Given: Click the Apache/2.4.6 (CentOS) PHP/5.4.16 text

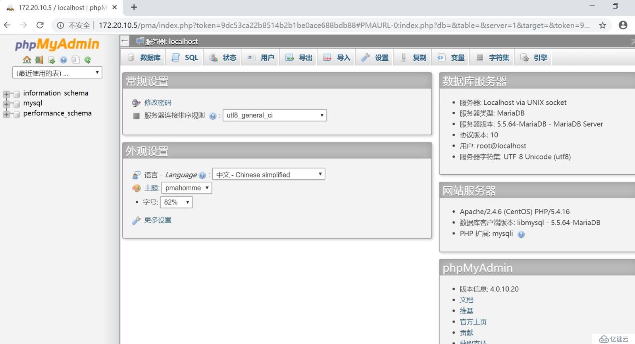Looking at the screenshot, I should point(515,212).
